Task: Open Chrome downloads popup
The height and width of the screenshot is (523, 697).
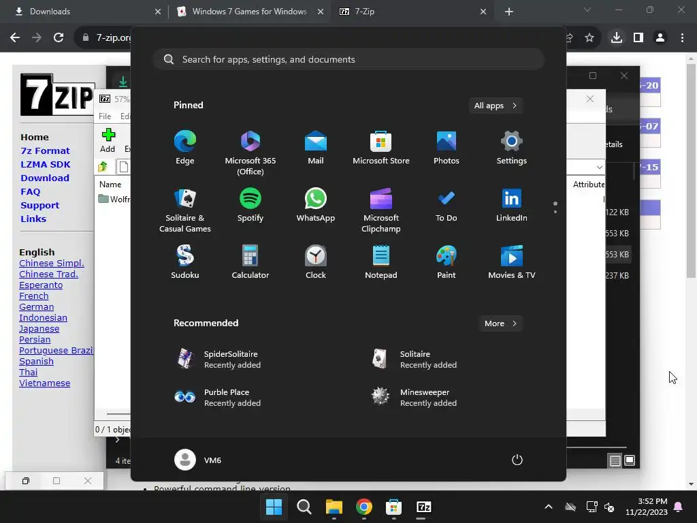Action: click(x=617, y=38)
